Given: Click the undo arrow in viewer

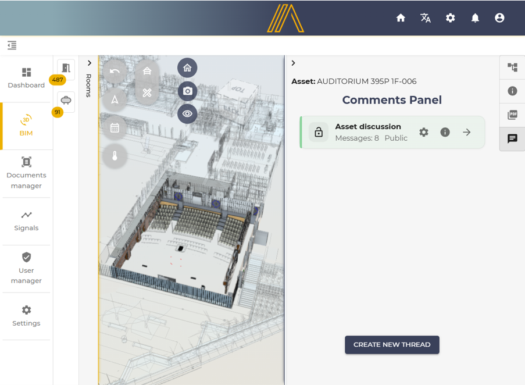Looking at the screenshot, I should click(115, 72).
